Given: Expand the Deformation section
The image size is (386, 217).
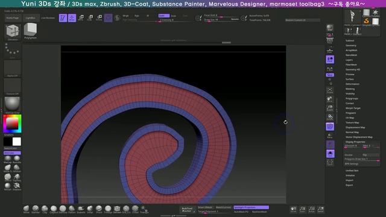Looking at the screenshot, I should pos(352,84).
